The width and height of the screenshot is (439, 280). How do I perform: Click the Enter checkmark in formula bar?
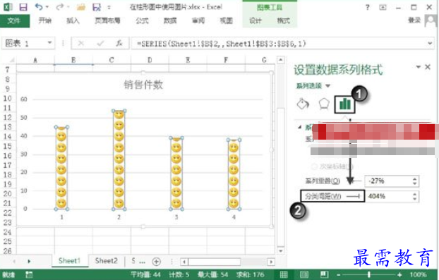tap(100, 43)
